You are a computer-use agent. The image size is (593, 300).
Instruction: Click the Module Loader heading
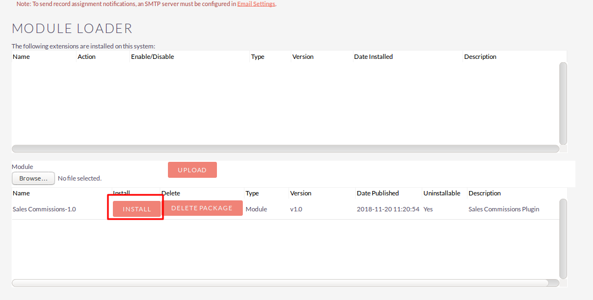72,29
